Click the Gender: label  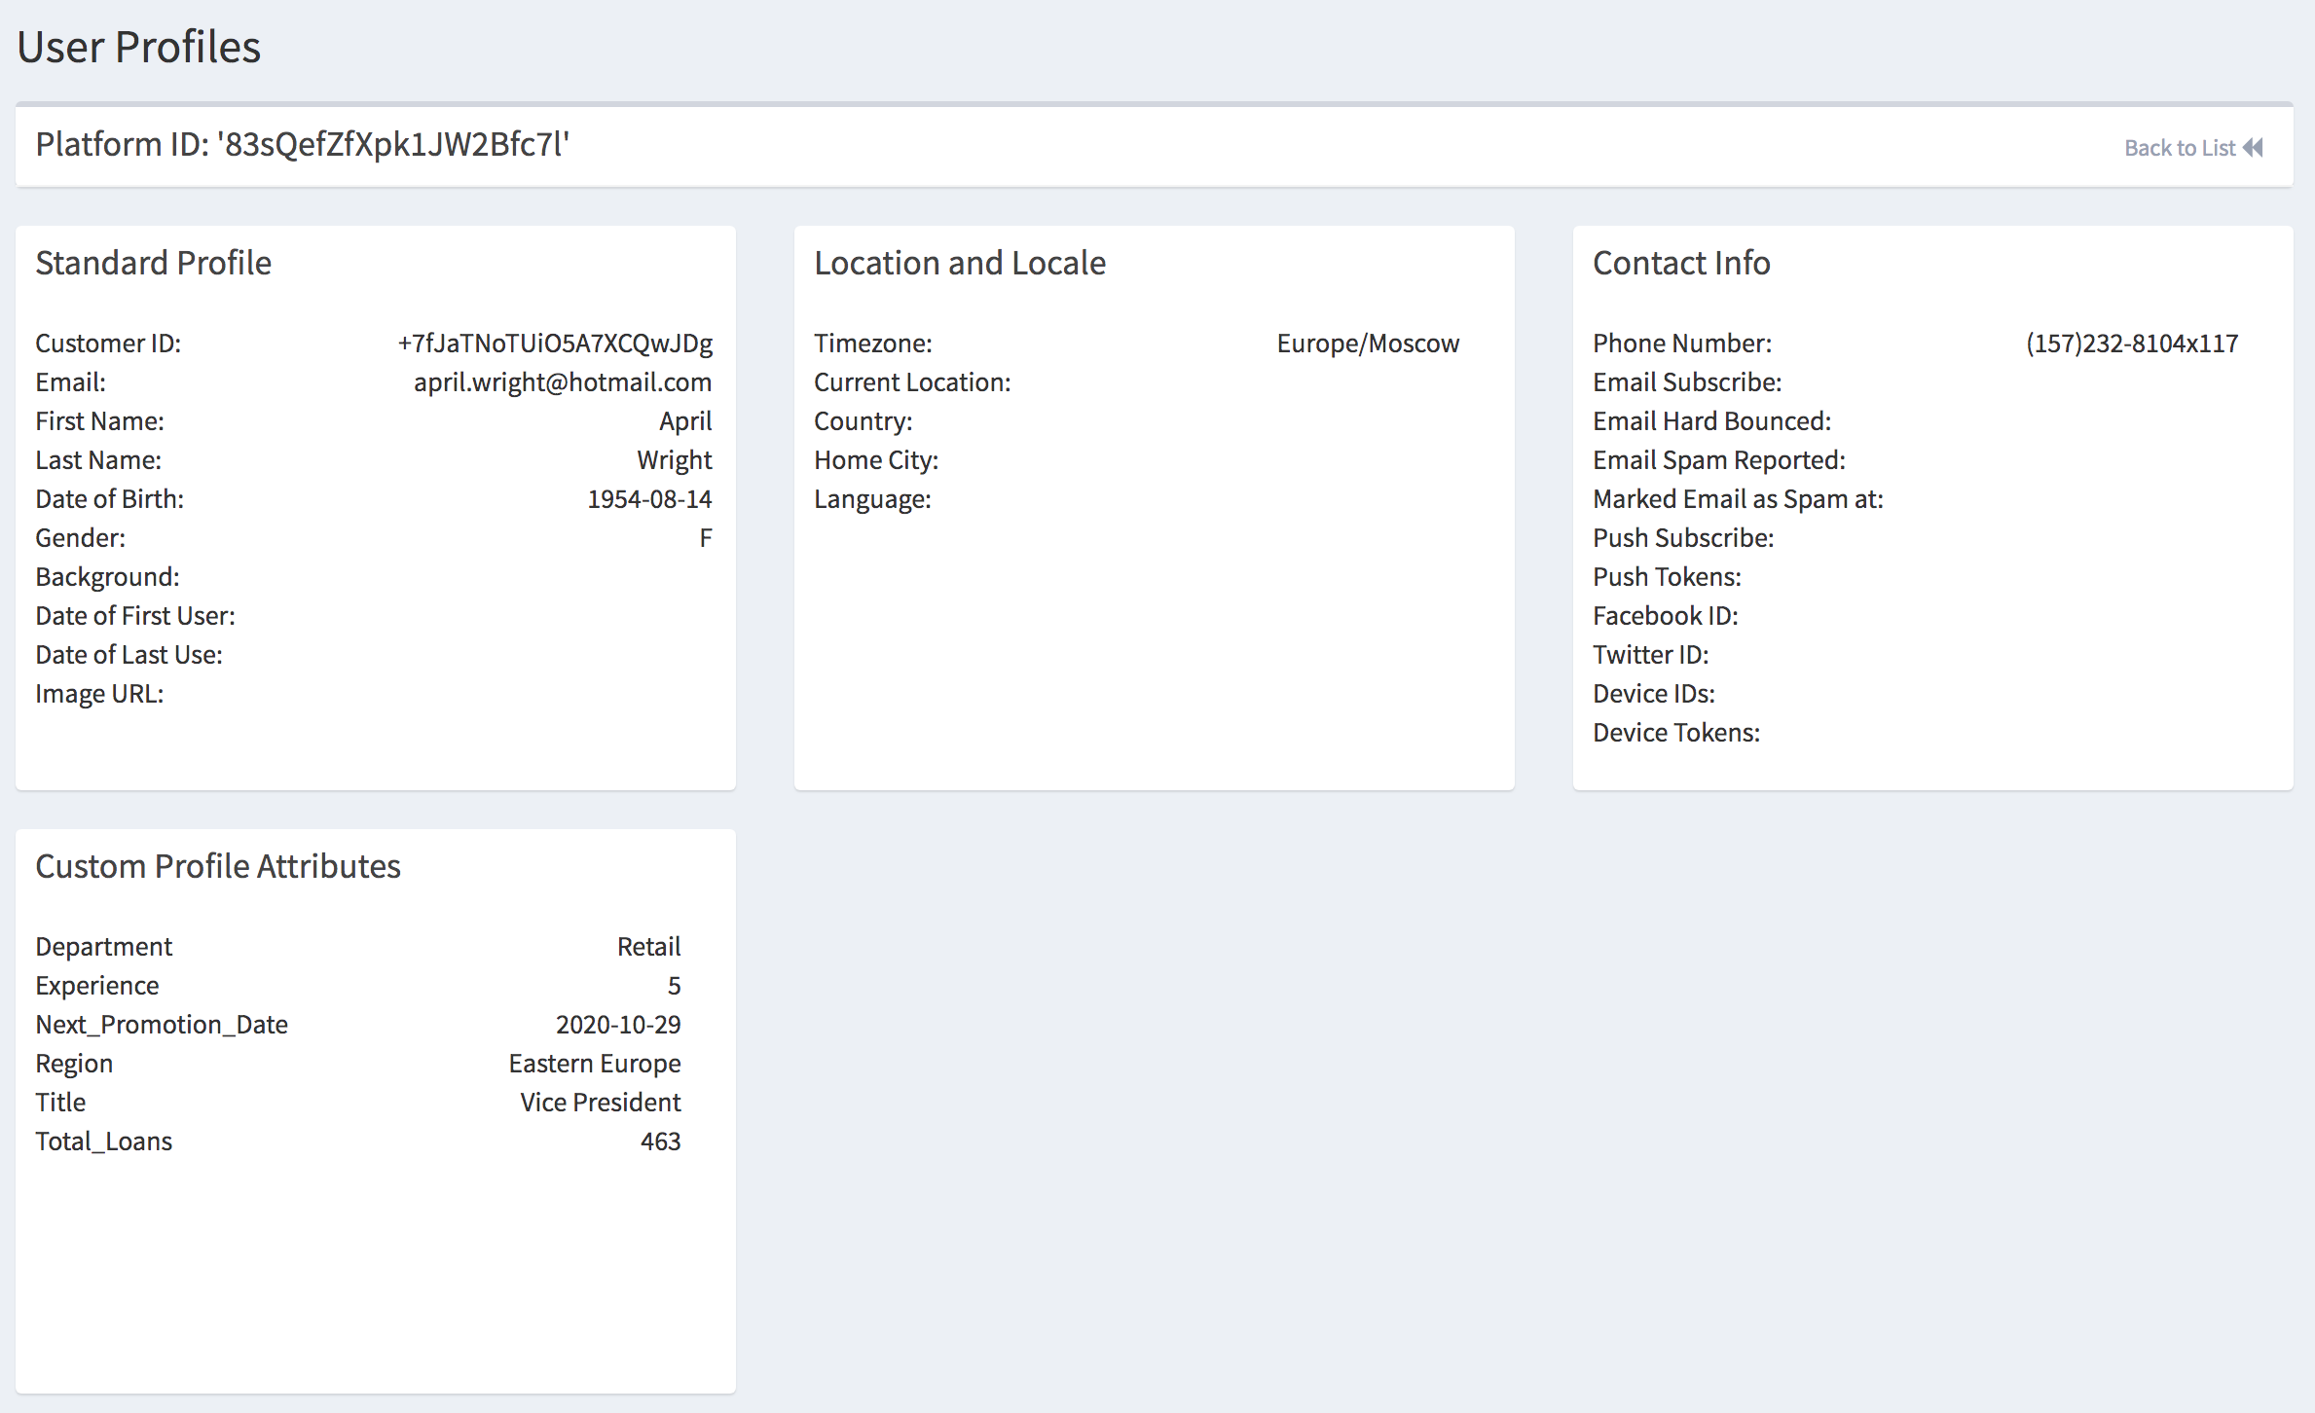(x=81, y=538)
